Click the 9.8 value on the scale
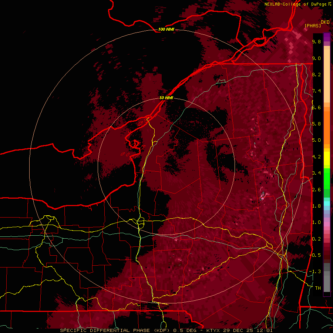Screen dimensions: 333x333 click(x=316, y=41)
